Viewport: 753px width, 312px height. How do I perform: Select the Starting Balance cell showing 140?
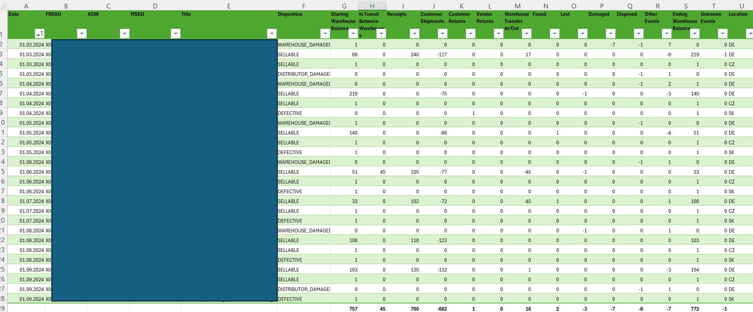(x=344, y=133)
